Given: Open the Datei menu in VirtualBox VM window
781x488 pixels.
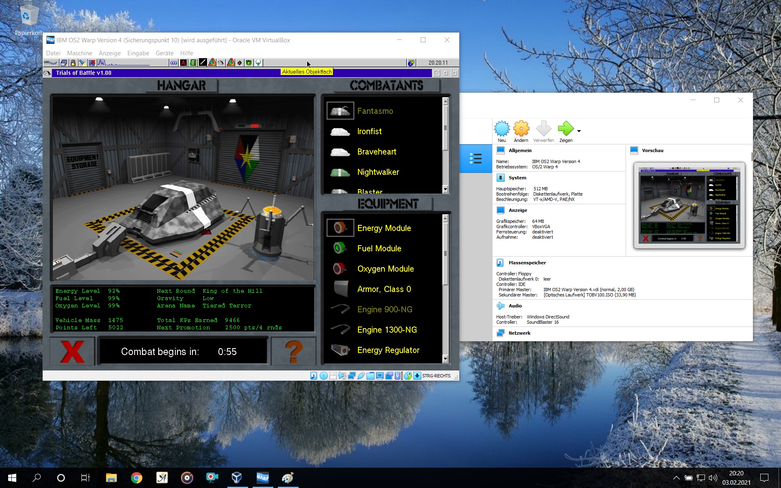Looking at the screenshot, I should click(53, 53).
